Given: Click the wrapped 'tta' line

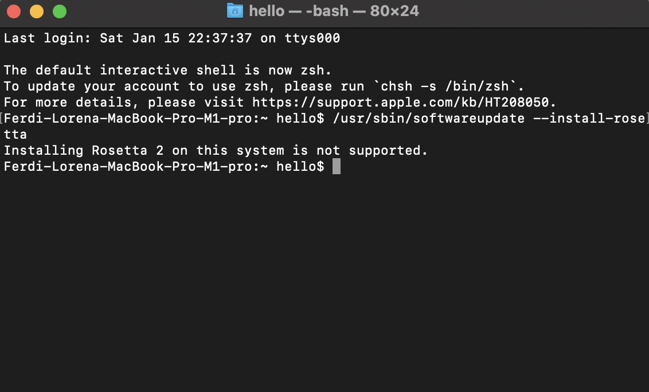Looking at the screenshot, I should tap(15, 135).
